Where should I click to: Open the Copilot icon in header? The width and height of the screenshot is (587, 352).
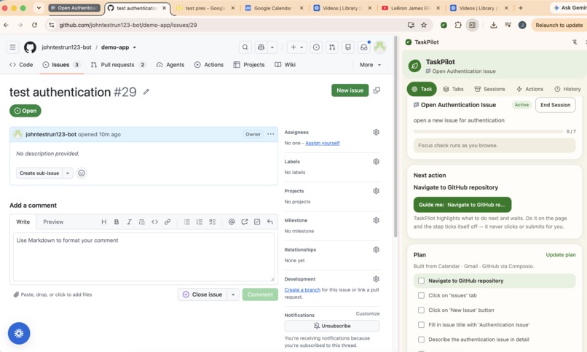click(x=261, y=47)
